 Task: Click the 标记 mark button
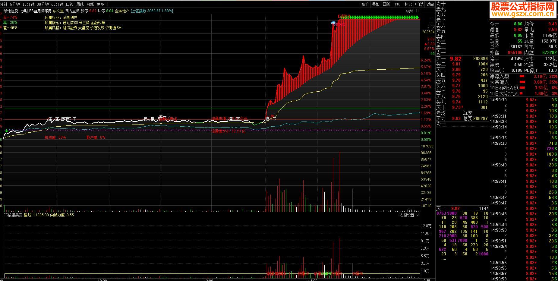408,4
